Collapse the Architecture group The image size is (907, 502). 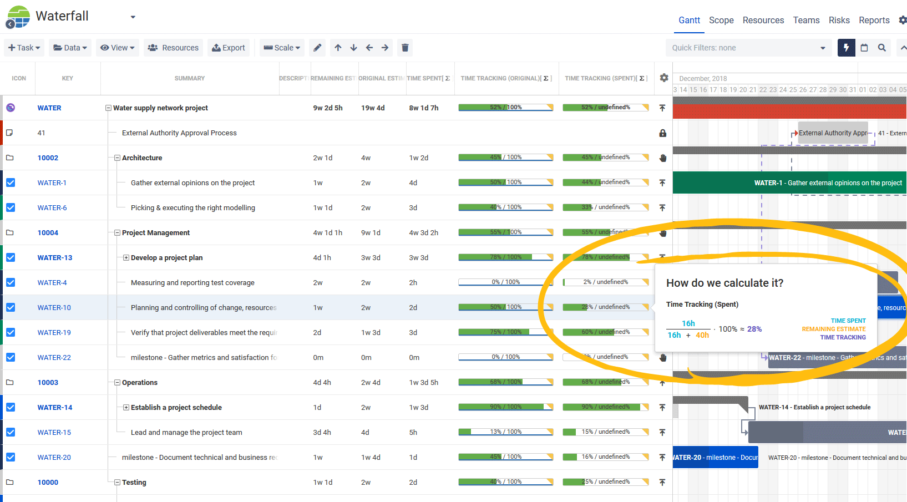pos(117,158)
